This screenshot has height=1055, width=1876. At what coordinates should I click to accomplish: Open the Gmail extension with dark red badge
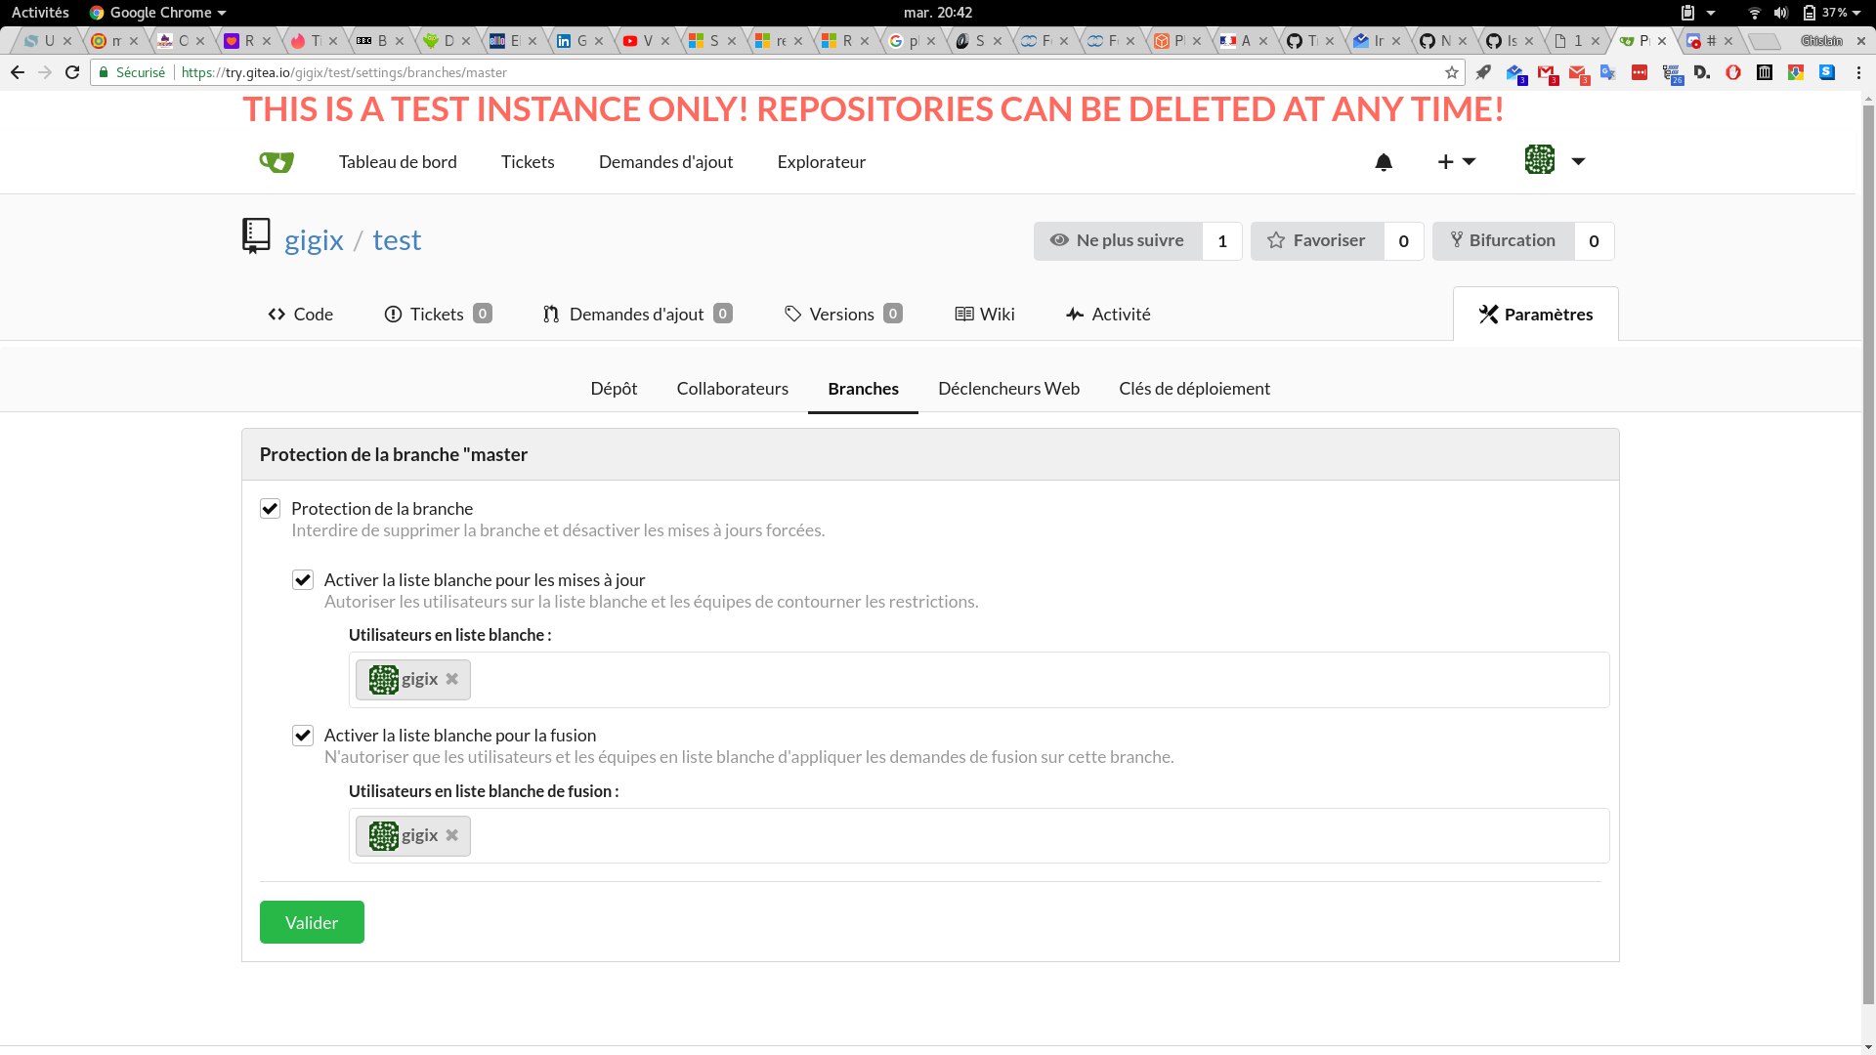1547,73
